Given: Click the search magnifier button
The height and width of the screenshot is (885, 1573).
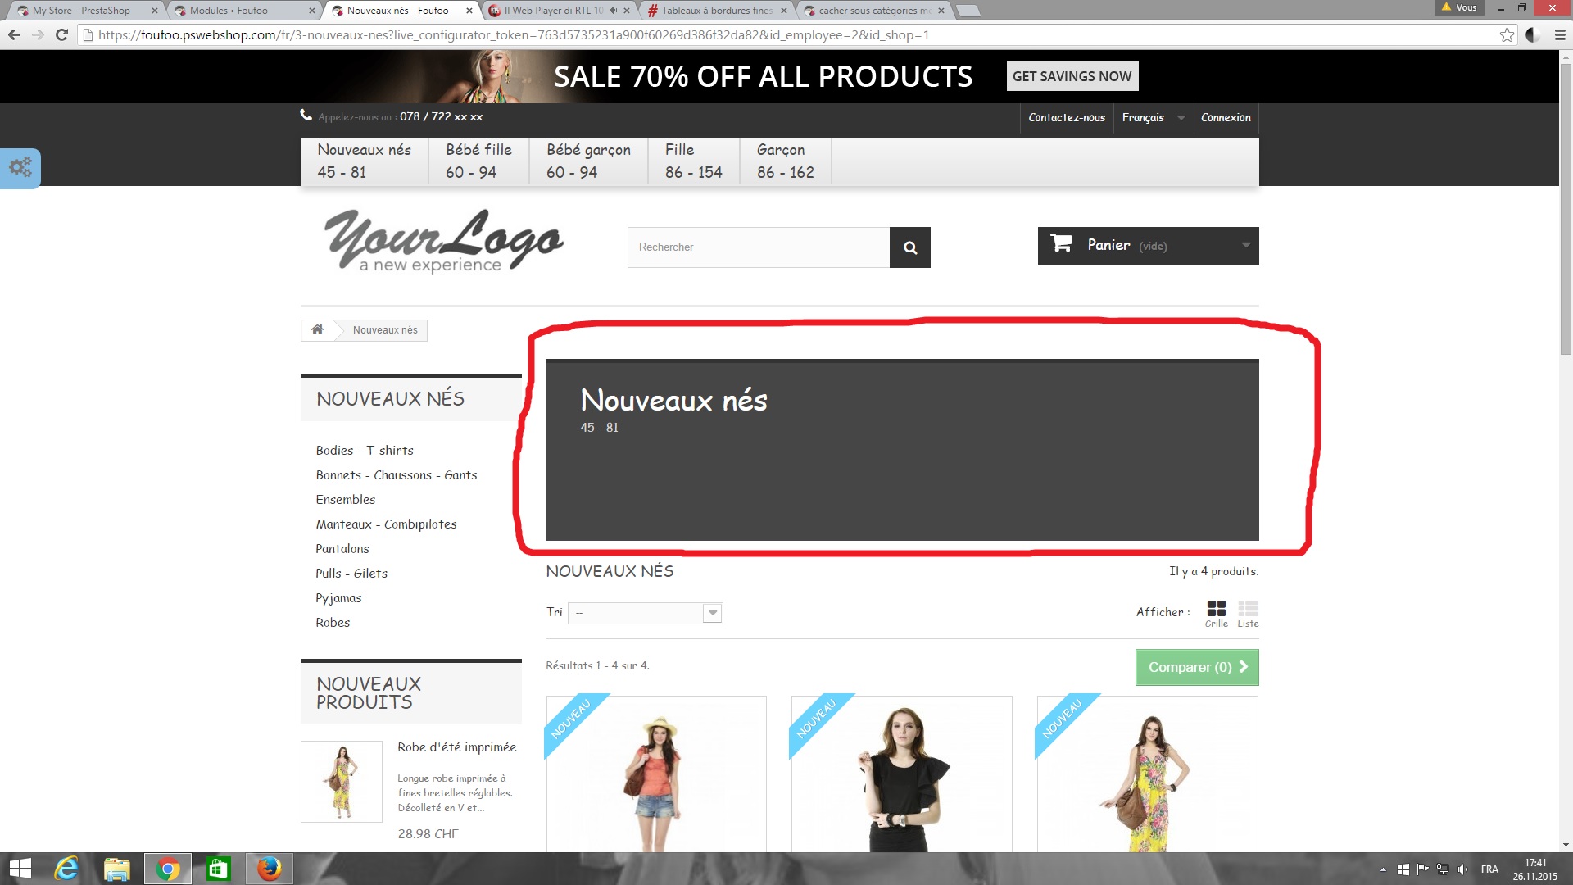Looking at the screenshot, I should (910, 247).
